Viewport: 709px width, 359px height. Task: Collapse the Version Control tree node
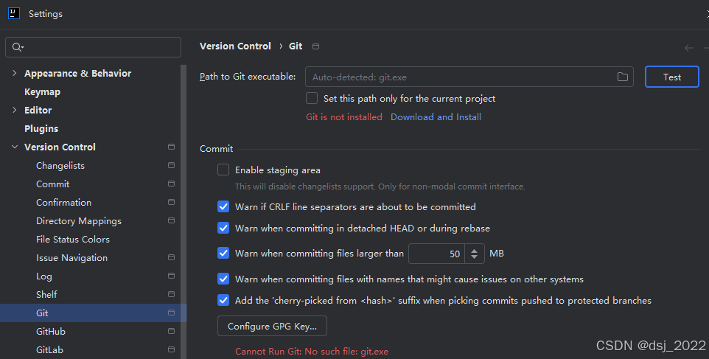(15, 147)
